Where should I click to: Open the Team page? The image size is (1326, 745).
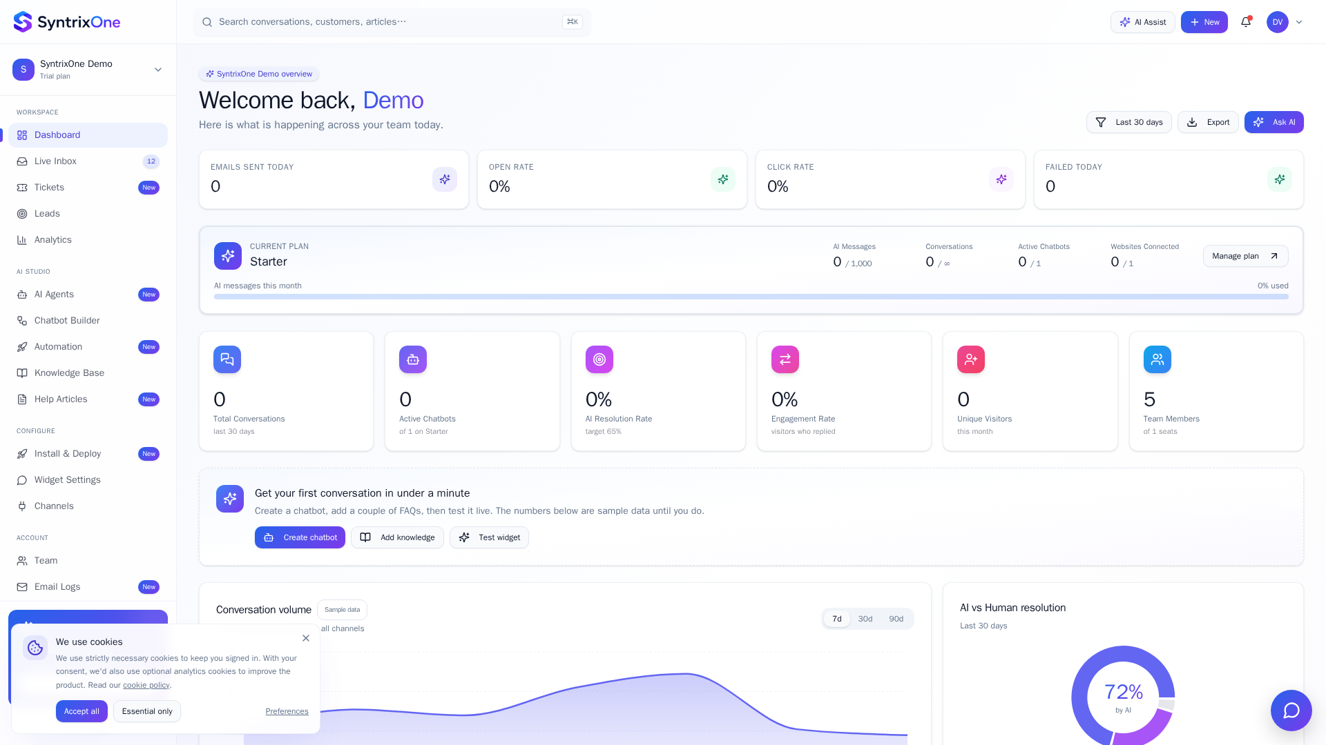[x=88, y=561]
